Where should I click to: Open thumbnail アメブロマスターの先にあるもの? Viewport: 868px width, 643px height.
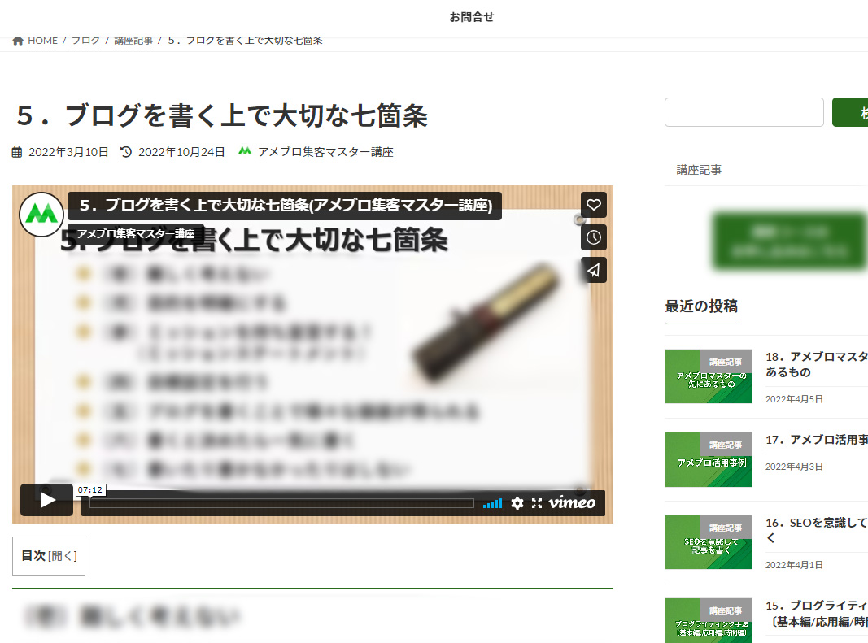709,376
